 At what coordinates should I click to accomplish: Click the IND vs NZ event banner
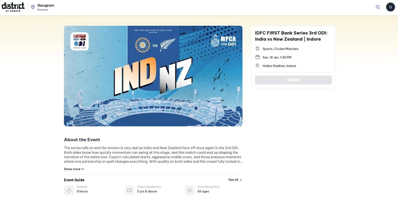pos(153,76)
